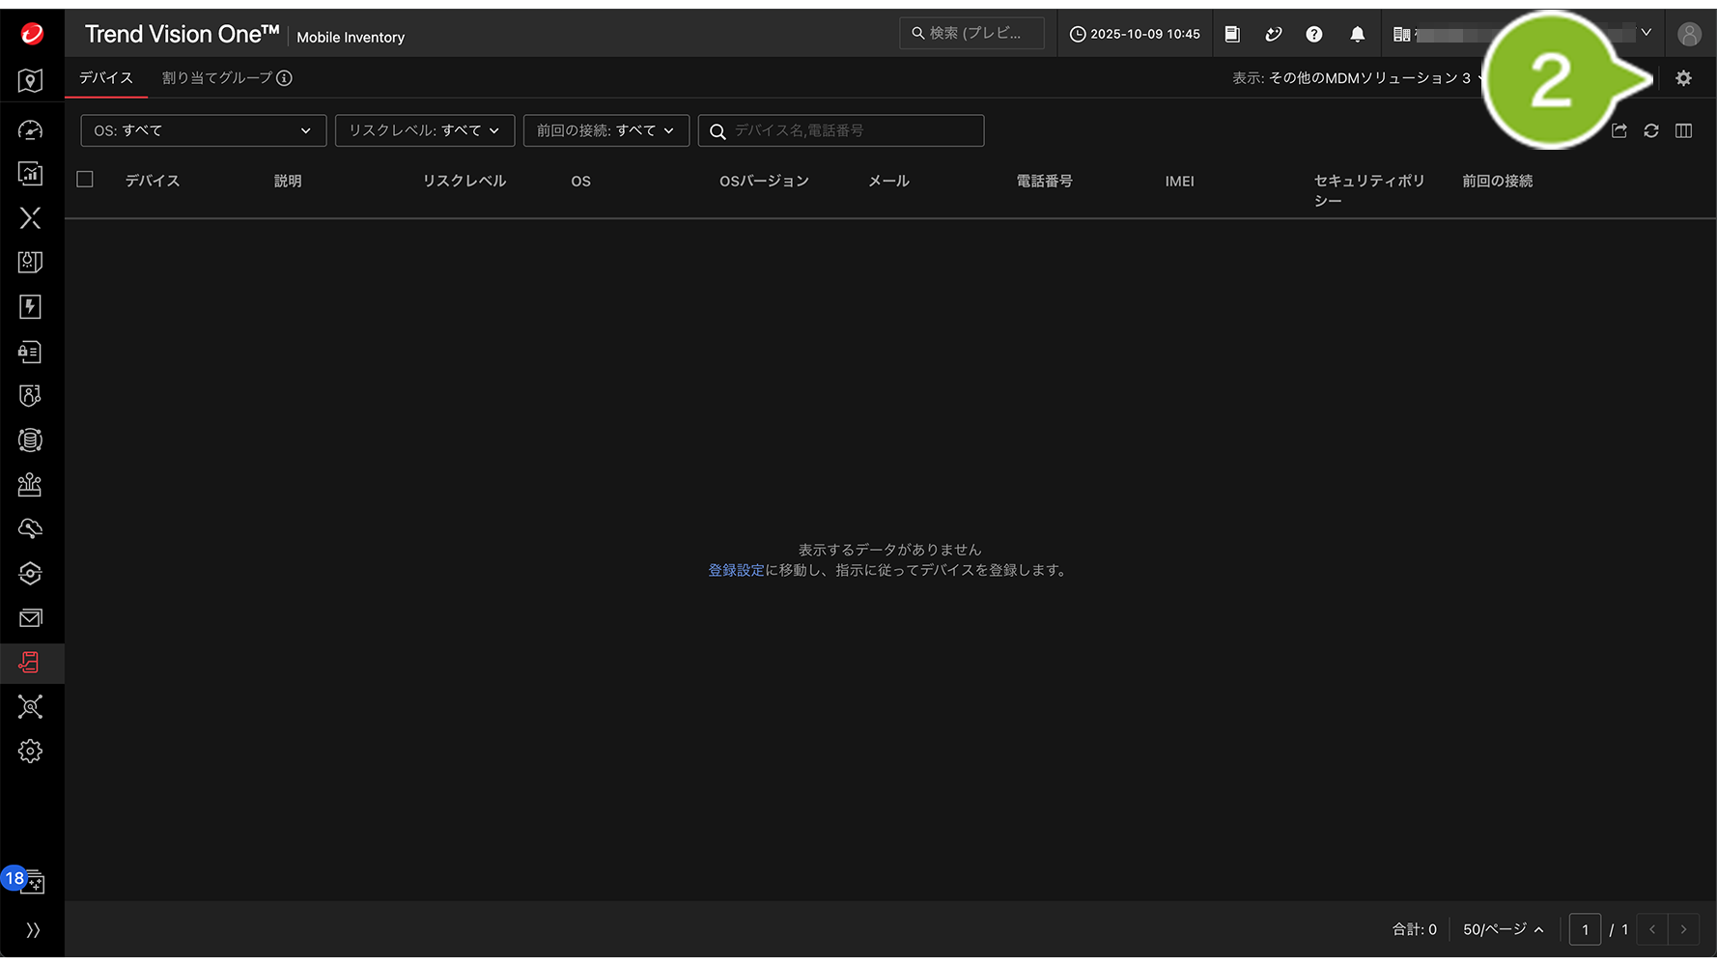Click the settings gear icon at top right
This screenshot has width=1717, height=966.
(x=1683, y=78)
